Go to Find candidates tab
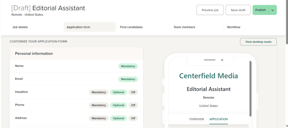288x128 pixels. 131,27
